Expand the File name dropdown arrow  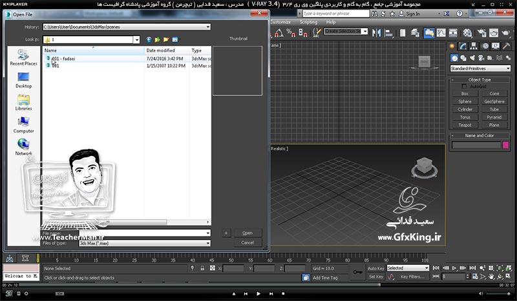click(207, 233)
